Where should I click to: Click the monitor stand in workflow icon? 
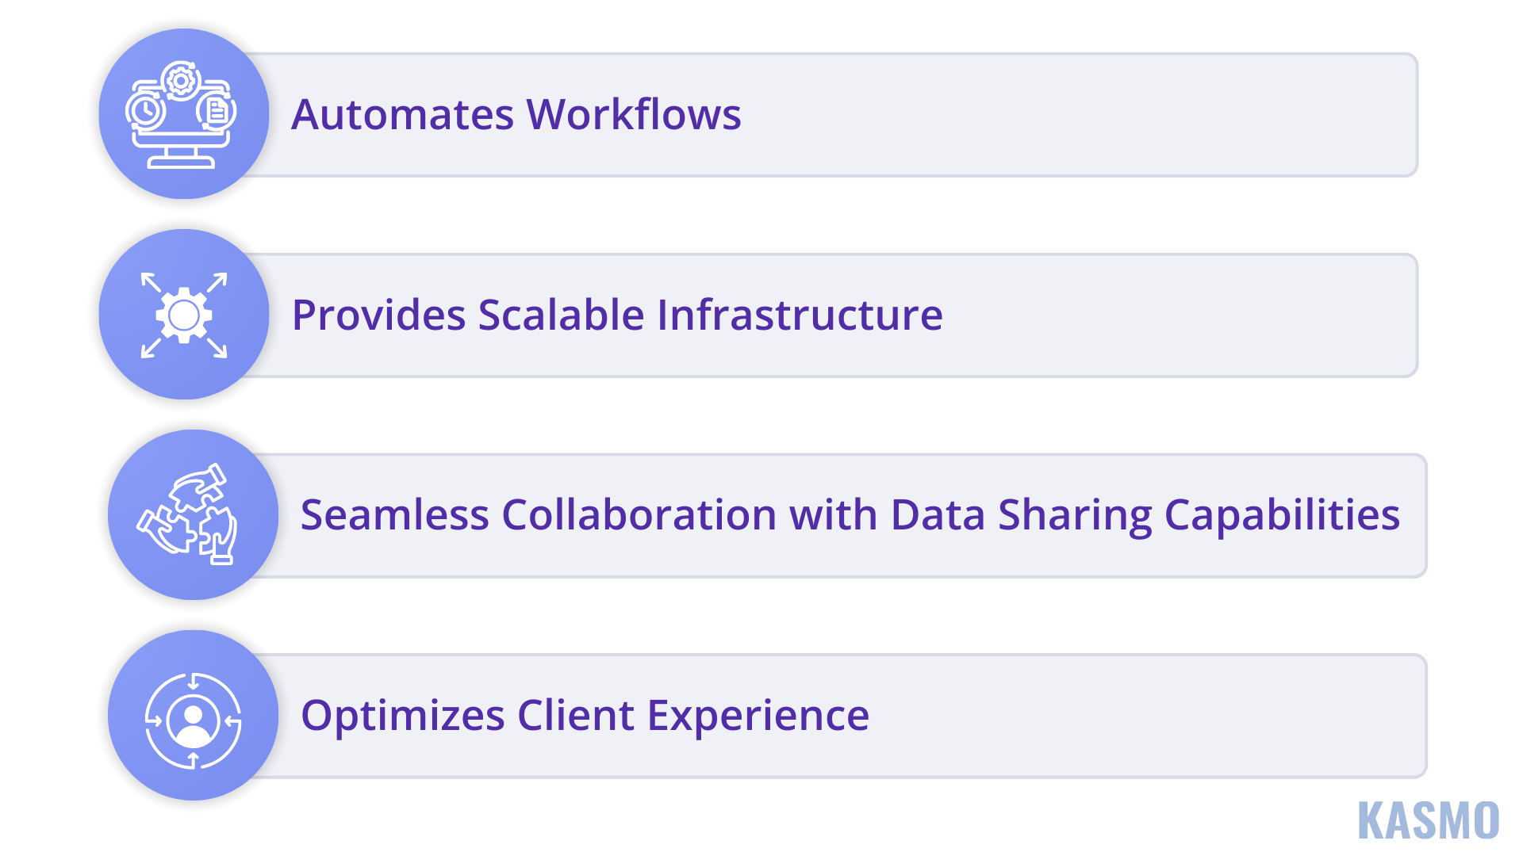point(182,158)
